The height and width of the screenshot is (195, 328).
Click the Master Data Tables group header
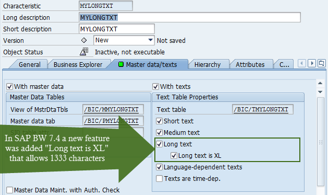78,97
